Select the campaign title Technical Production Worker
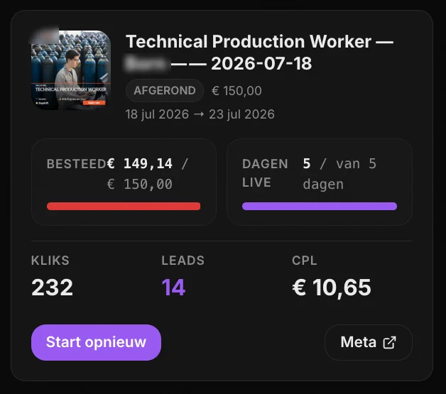 (x=249, y=41)
